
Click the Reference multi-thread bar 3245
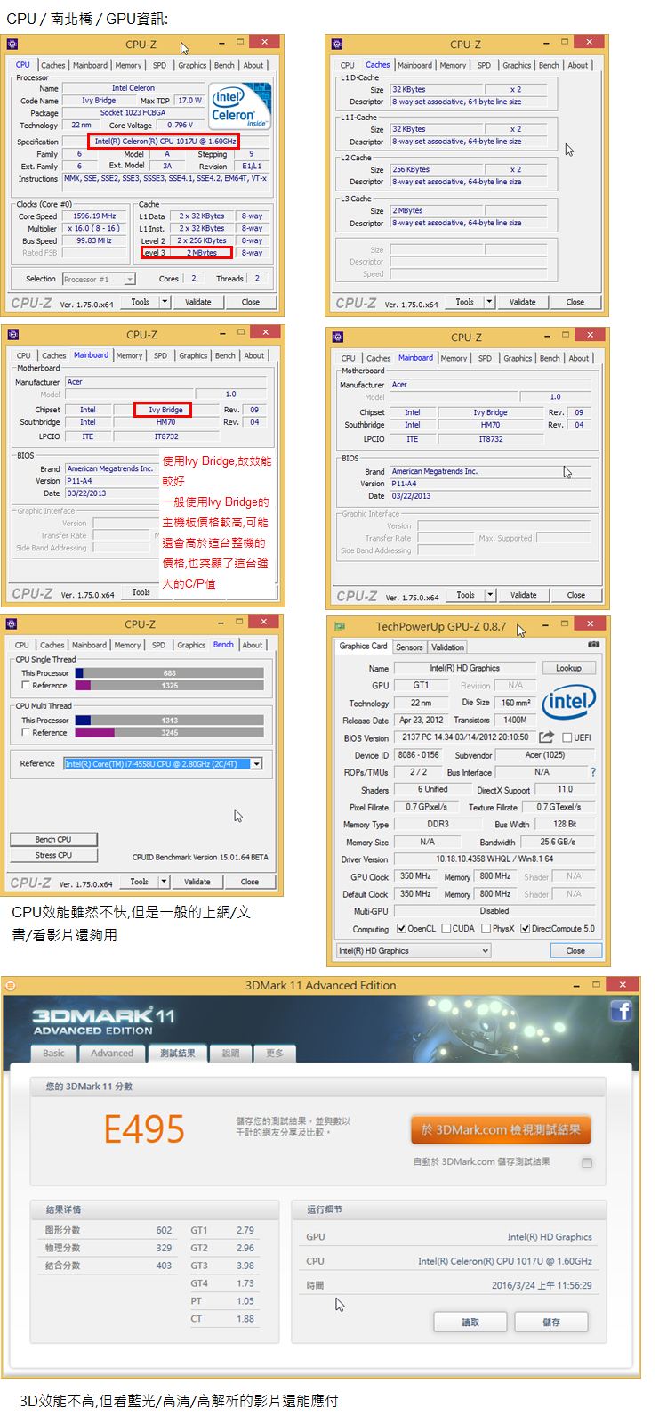pyautogui.click(x=170, y=733)
